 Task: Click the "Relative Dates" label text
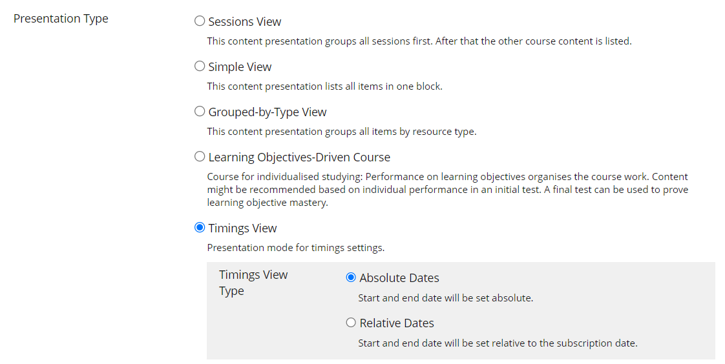coord(396,323)
